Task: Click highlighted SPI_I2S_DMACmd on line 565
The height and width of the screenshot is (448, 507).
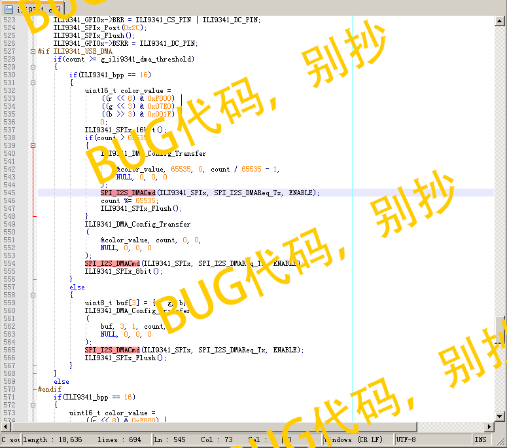Action: click(x=113, y=350)
